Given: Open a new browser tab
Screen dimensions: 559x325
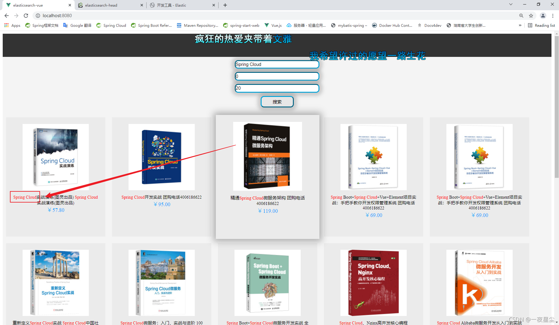Looking at the screenshot, I should click(225, 5).
